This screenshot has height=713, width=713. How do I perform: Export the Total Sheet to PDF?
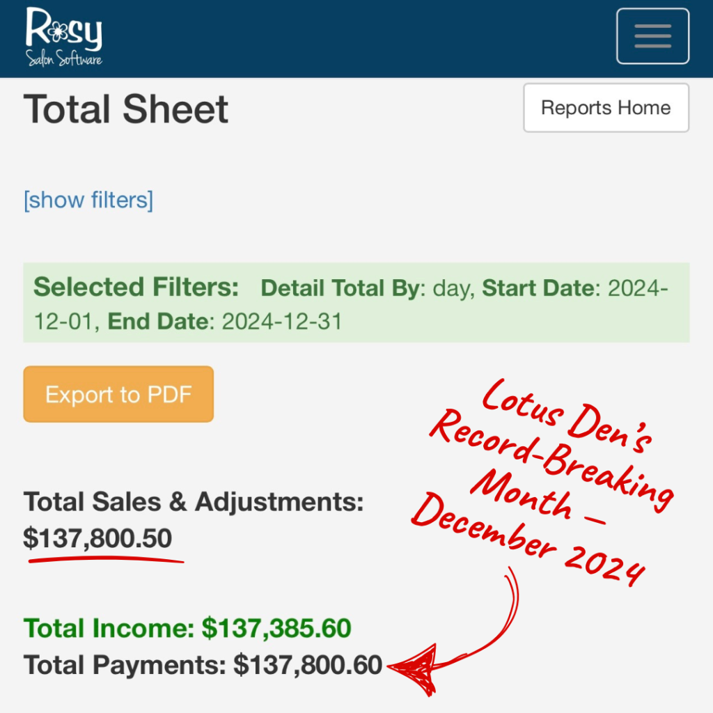tap(118, 394)
